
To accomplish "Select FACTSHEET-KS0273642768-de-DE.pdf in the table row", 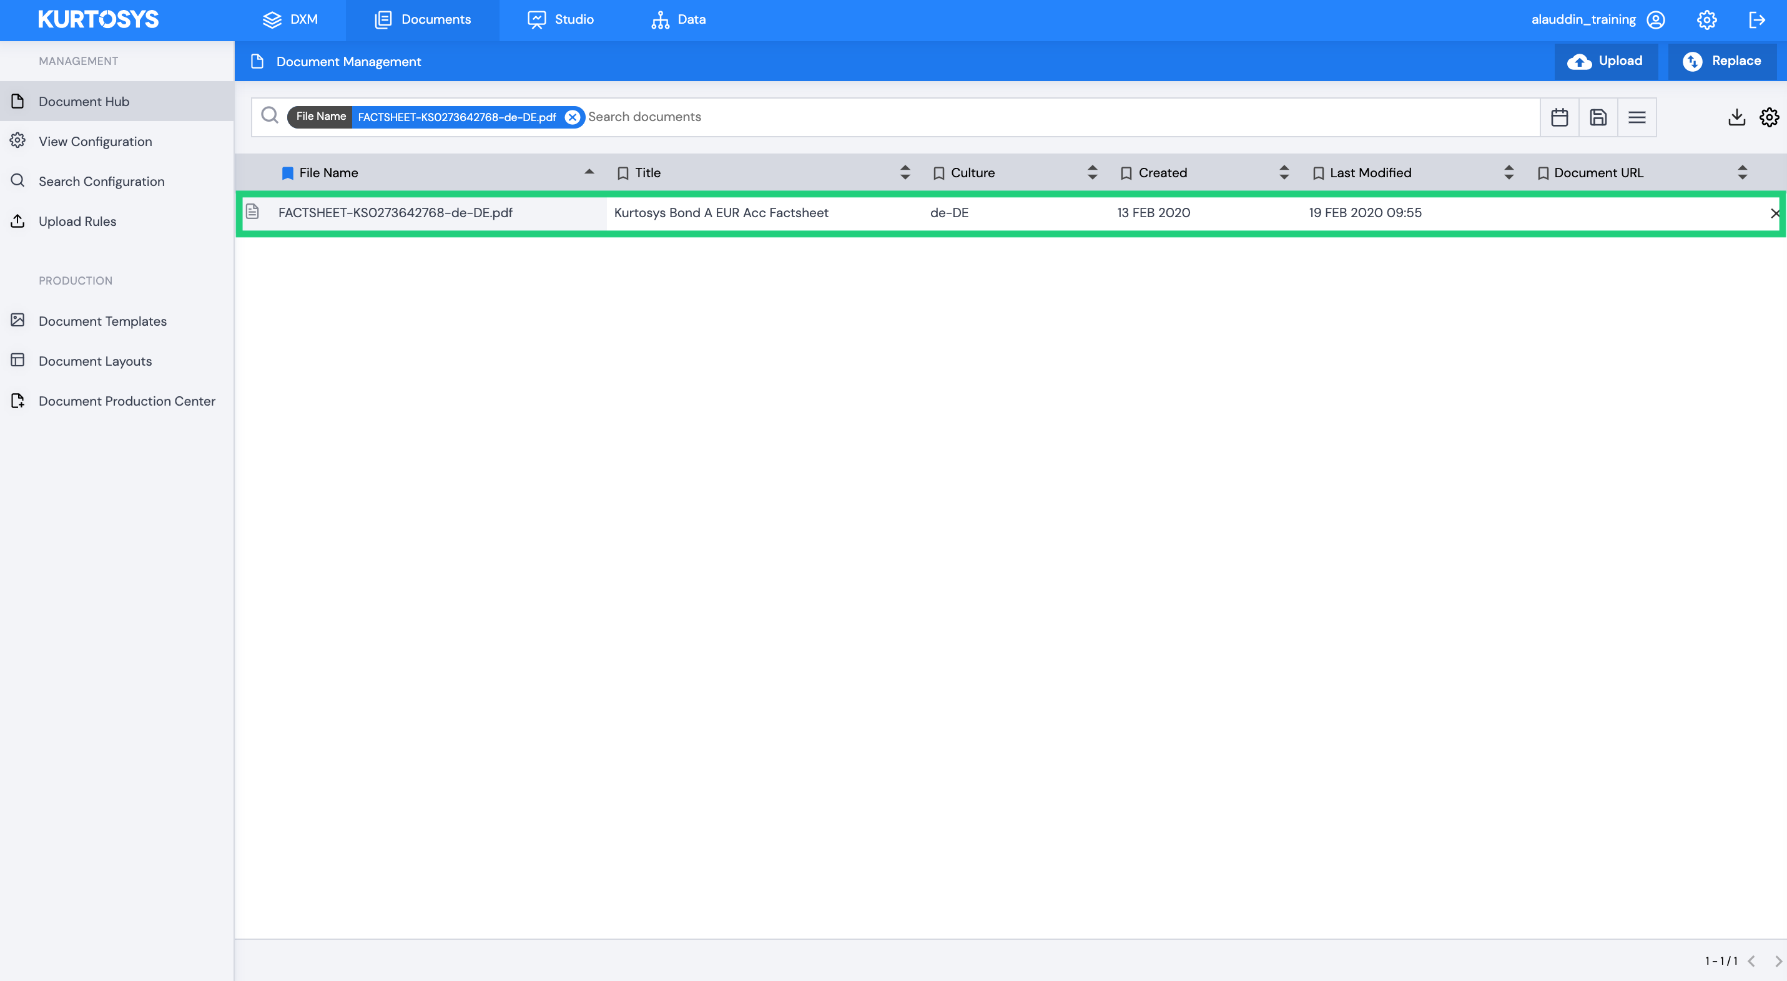I will pos(395,213).
